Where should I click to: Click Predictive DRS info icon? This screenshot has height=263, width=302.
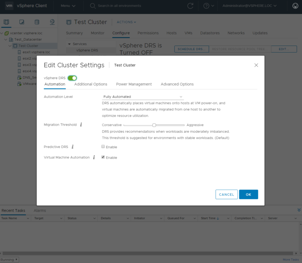point(73,147)
